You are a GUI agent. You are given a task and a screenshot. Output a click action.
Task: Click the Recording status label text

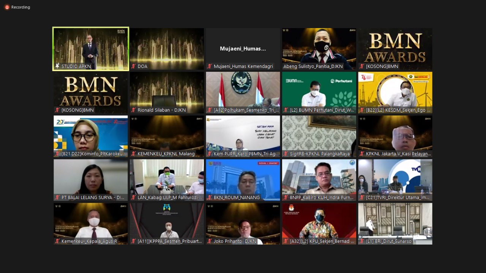pyautogui.click(x=21, y=7)
